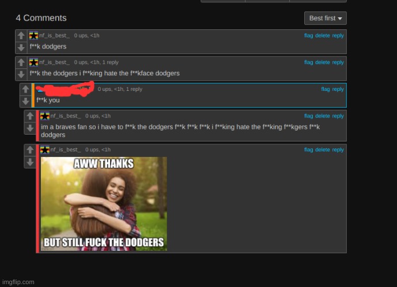Viewport: 397px width, 287px height.
Task: Open nf_is_best_ profile from "f**k dodgers" comment
Action: pyautogui.click(x=54, y=36)
